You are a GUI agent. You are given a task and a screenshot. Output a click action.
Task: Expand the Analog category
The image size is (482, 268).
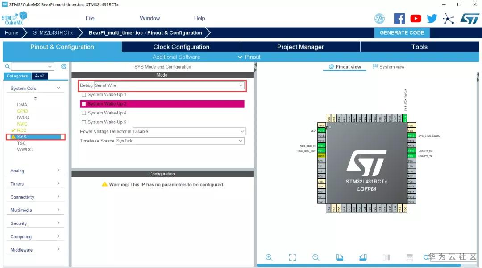tap(35, 171)
